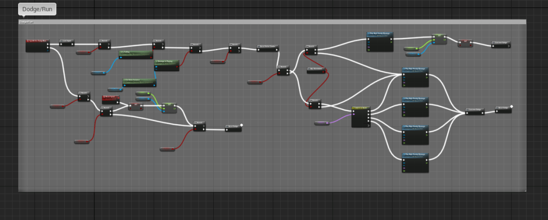The height and width of the screenshot is (220, 548).
Task: Select the last node in the top-right execution chain
Action: (x=501, y=44)
